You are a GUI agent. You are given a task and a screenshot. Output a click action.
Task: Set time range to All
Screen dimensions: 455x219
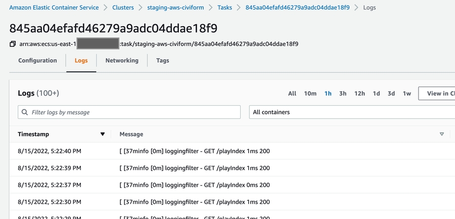pos(292,94)
